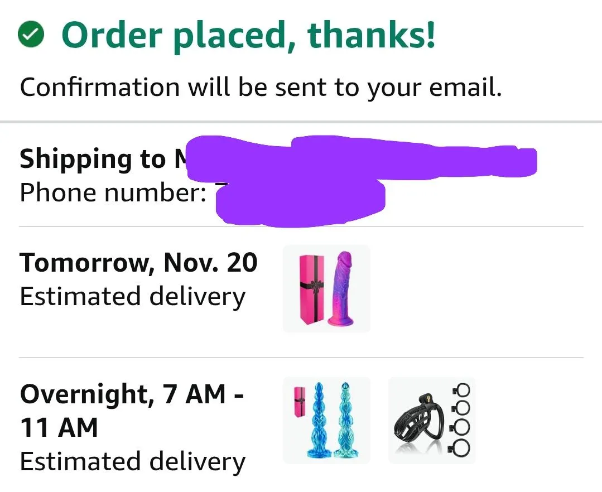The image size is (602, 492).
Task: Click the "11 AM" line of delivery window
Action: tap(59, 428)
